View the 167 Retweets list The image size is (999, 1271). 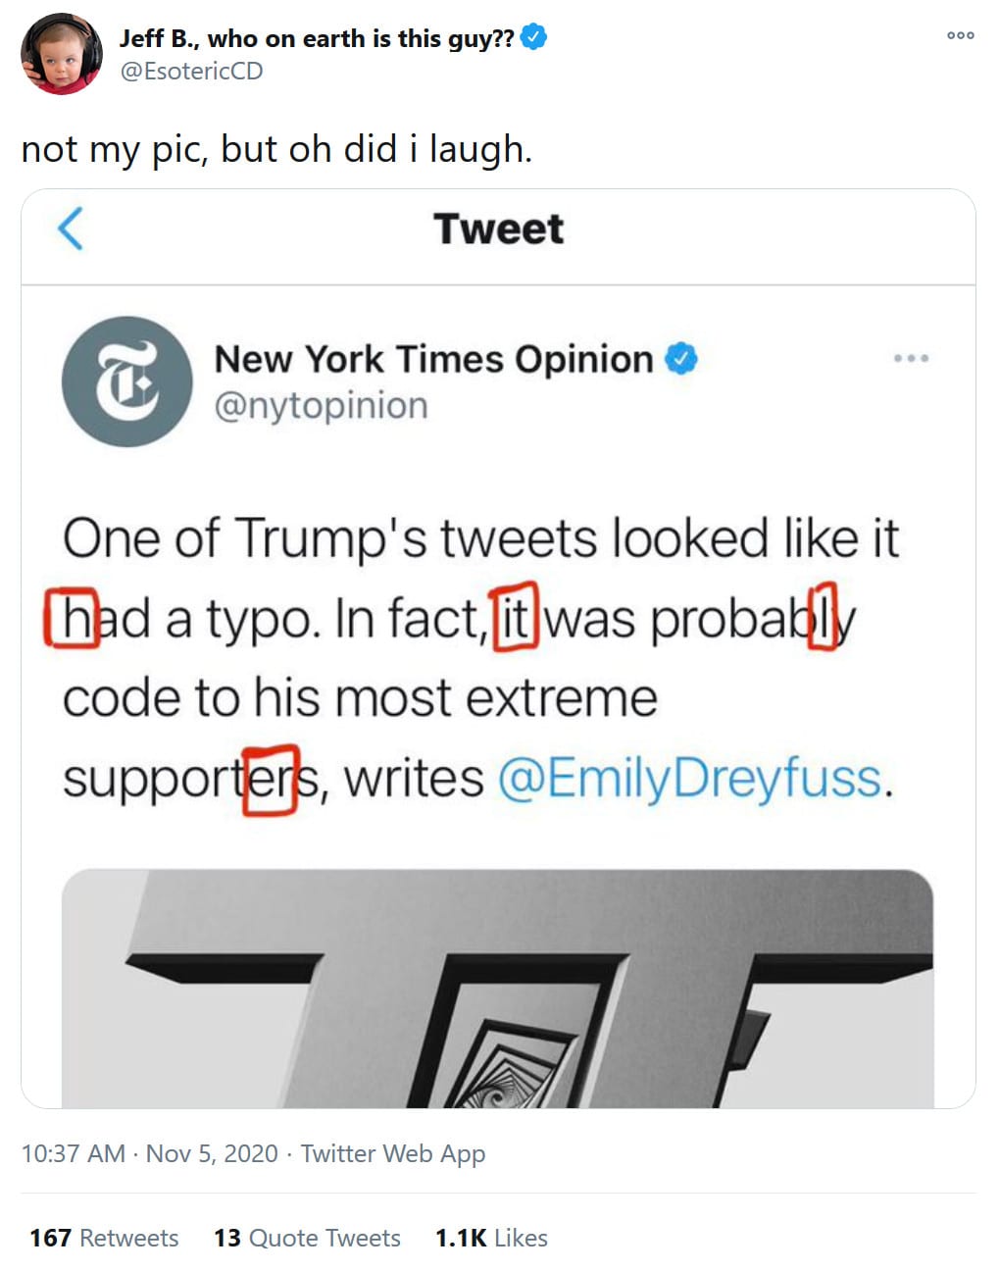click(x=104, y=1238)
